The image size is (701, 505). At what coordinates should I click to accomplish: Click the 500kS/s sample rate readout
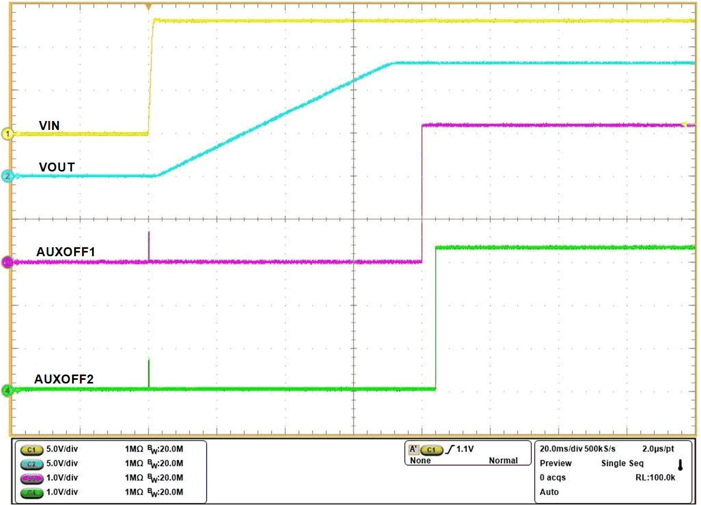coord(599,449)
